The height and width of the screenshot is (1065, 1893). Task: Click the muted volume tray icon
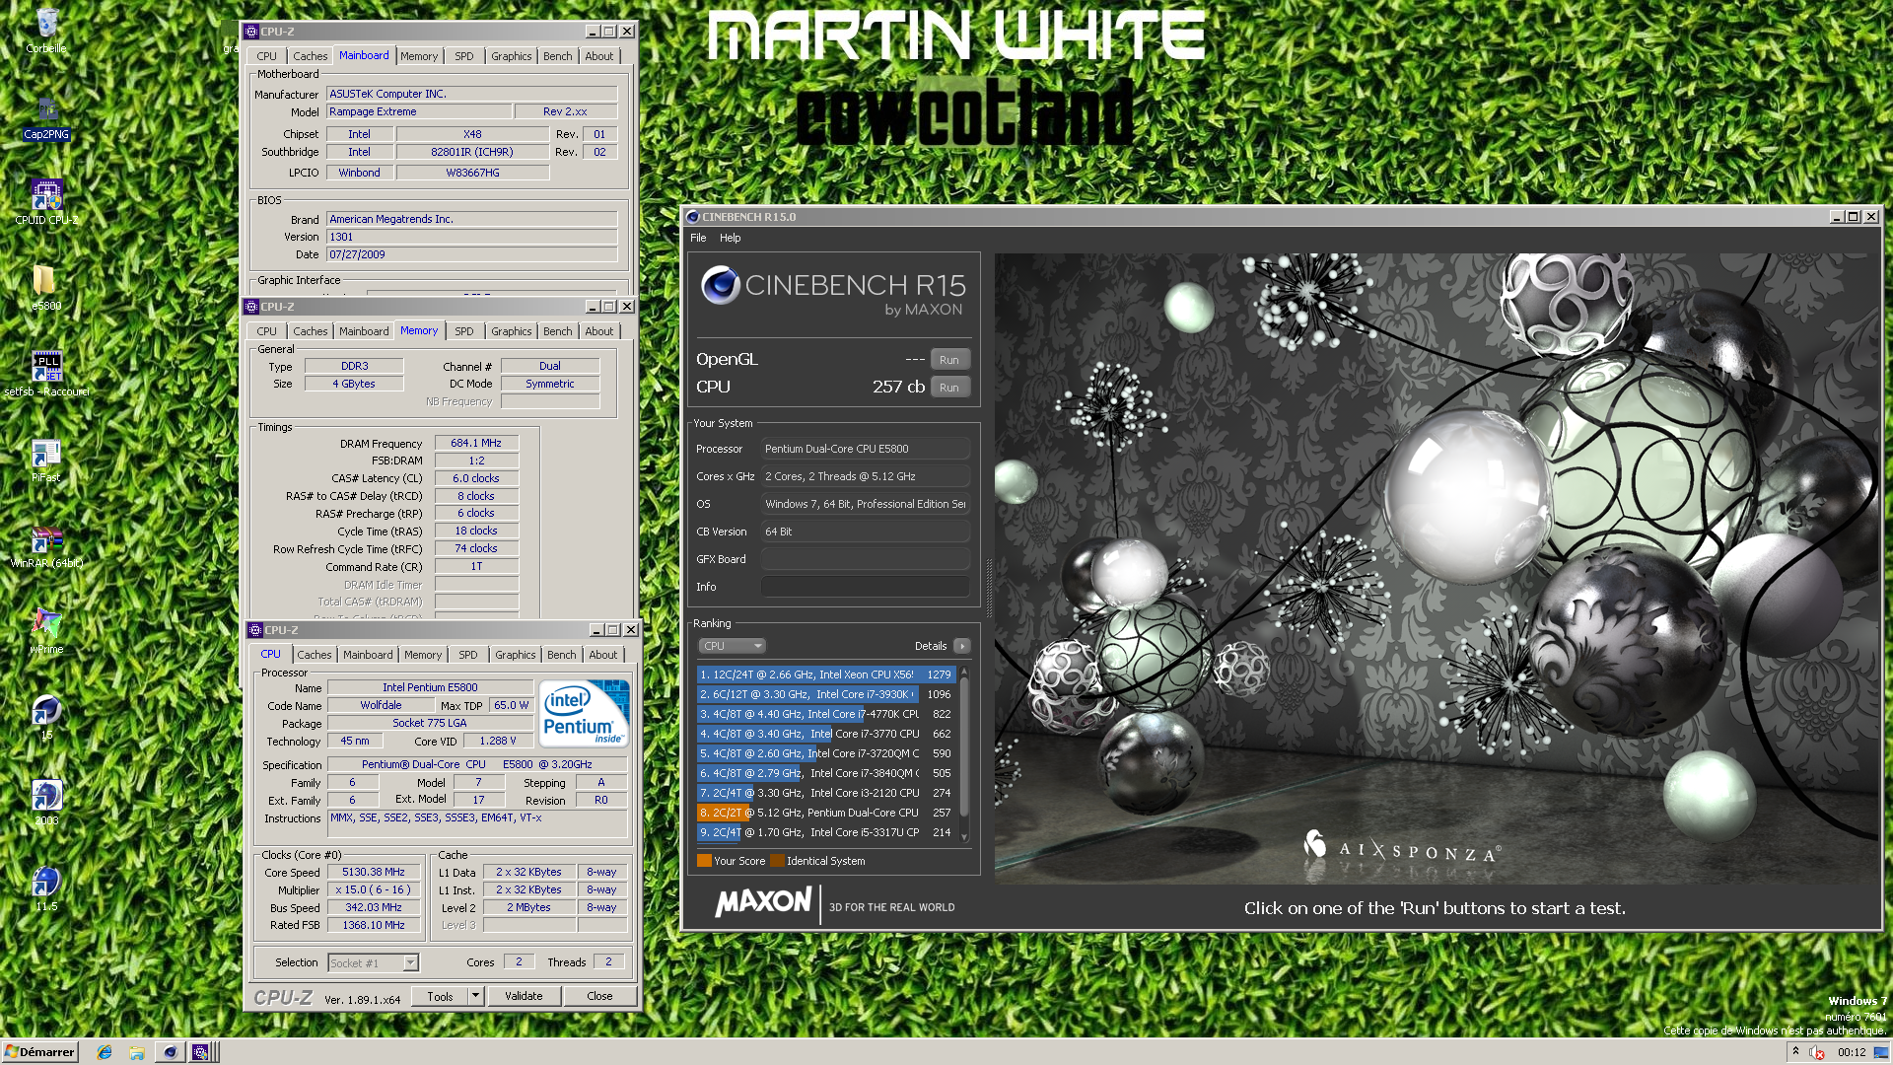tap(1816, 1052)
